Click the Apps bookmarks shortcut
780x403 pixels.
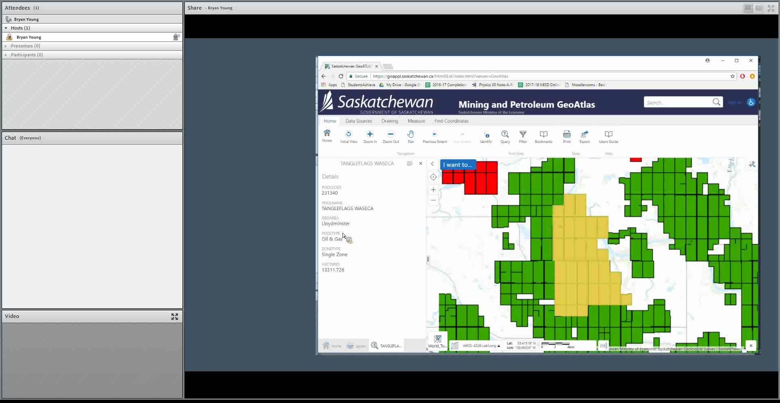pyautogui.click(x=329, y=85)
